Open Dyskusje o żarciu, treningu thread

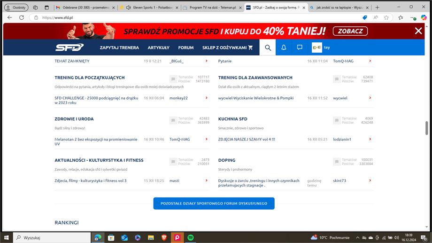(x=259, y=183)
